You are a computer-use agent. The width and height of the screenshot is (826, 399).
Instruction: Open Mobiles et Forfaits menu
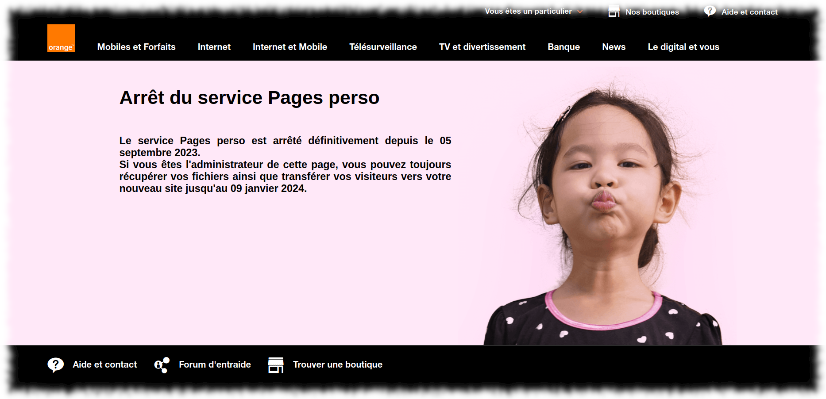[136, 47]
